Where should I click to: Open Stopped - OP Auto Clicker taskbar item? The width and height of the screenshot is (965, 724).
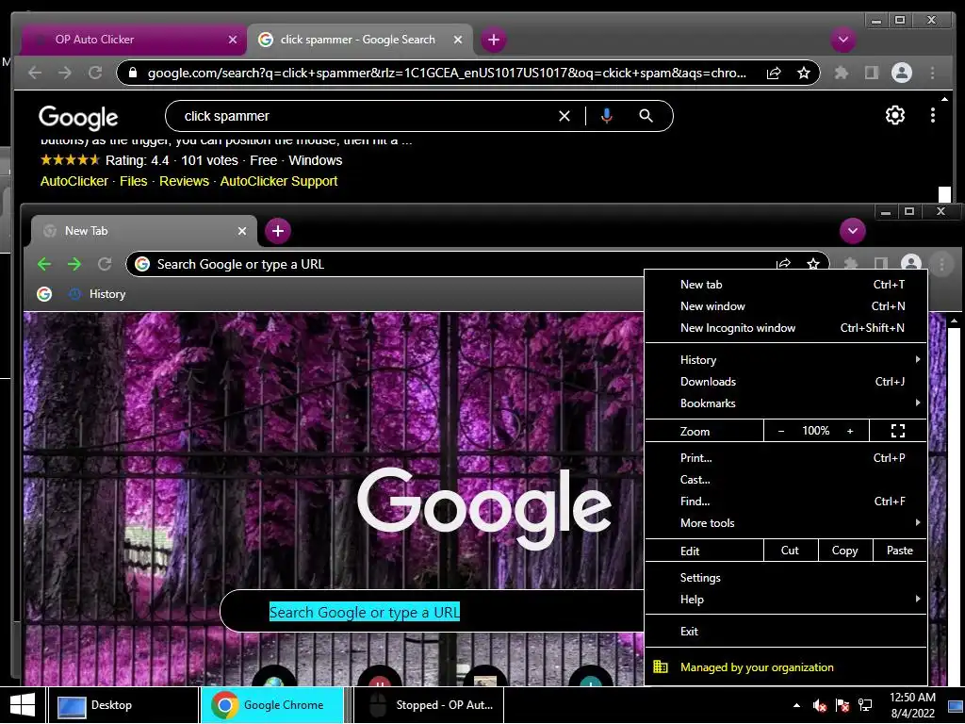coord(429,705)
